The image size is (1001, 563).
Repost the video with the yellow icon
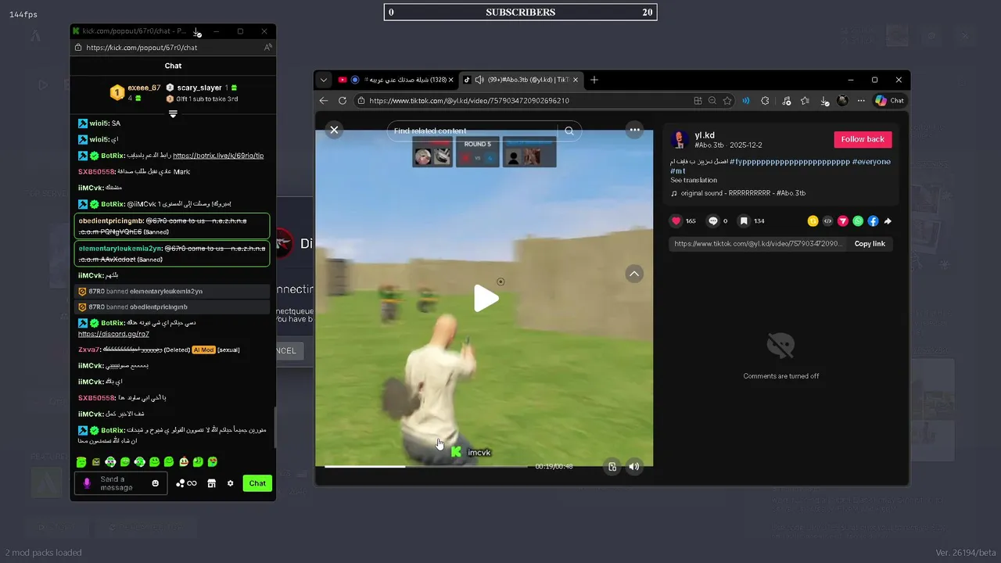[813, 221]
